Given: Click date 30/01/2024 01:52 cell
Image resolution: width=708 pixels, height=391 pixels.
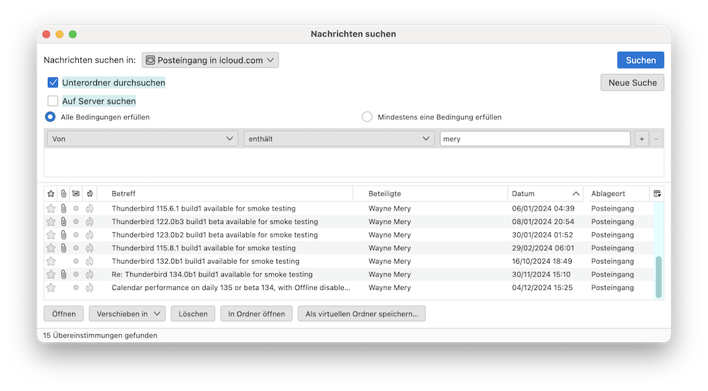Looking at the screenshot, I should click(542, 235).
